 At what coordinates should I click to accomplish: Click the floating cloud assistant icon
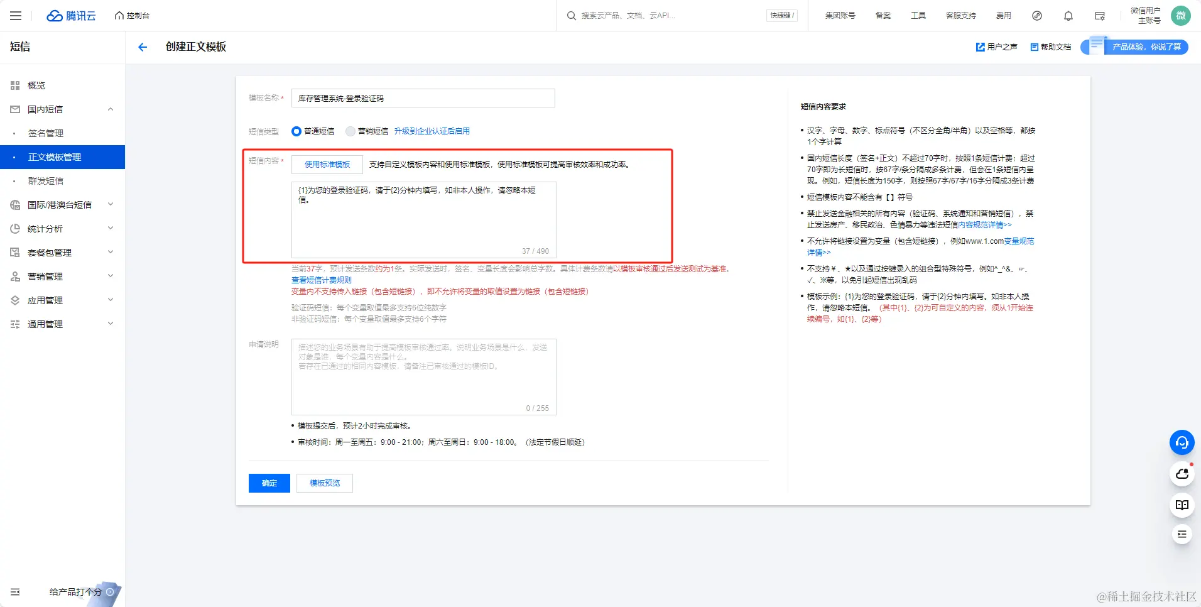[1182, 474]
